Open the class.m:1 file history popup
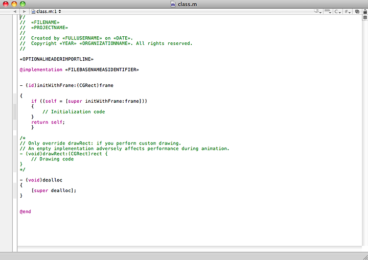 click(x=46, y=11)
